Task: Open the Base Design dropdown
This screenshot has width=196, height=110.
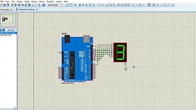Action: (x=55, y=5)
